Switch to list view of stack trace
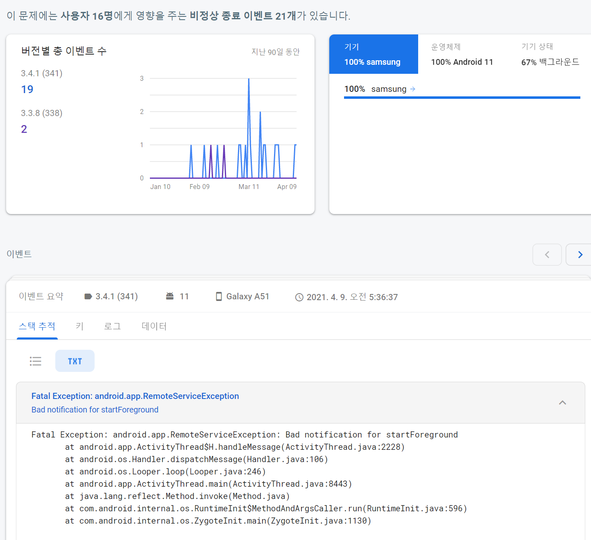The width and height of the screenshot is (591, 540). 36,361
